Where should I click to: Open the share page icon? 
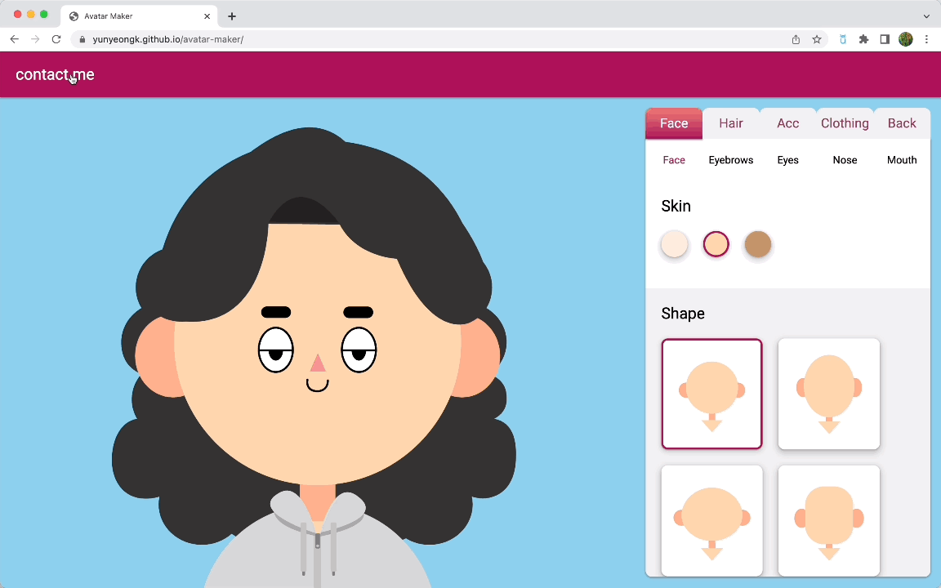[x=796, y=39]
